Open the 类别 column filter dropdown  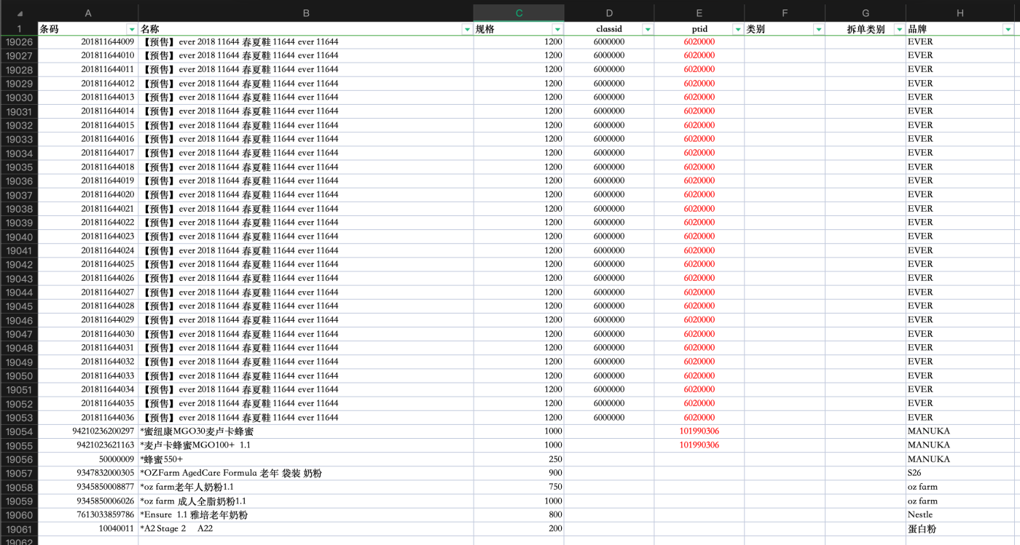point(818,29)
